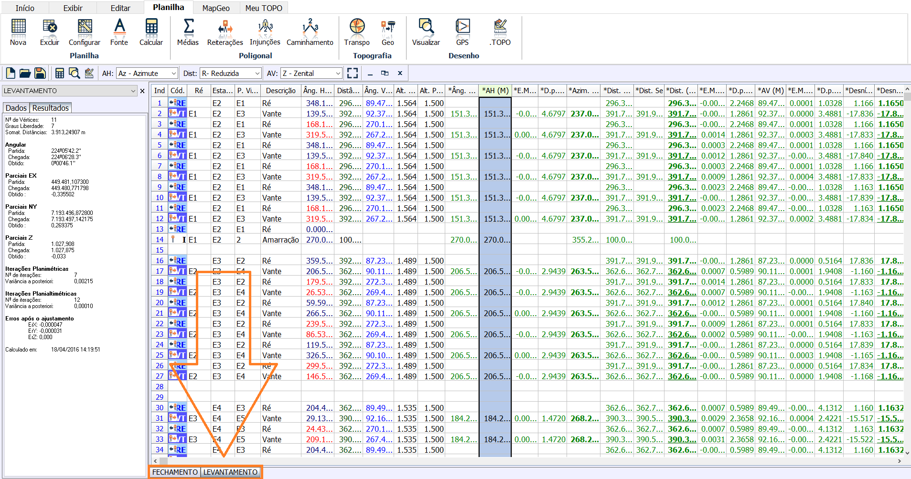Switch to the MapGeo ribbon tab
Image resolution: width=911 pixels, height=479 pixels.
[216, 8]
